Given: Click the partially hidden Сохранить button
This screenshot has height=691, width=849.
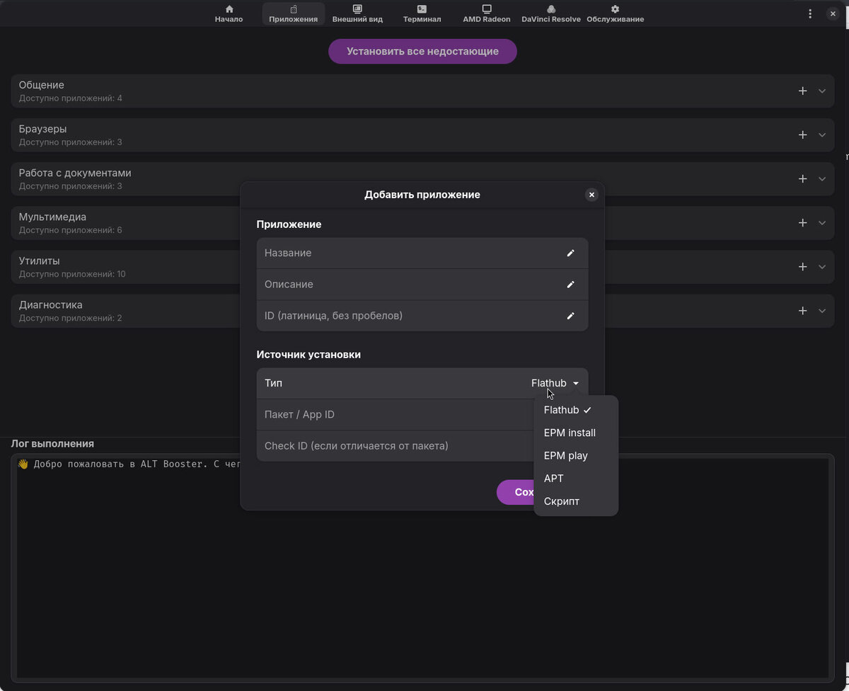Looking at the screenshot, I should (x=516, y=492).
